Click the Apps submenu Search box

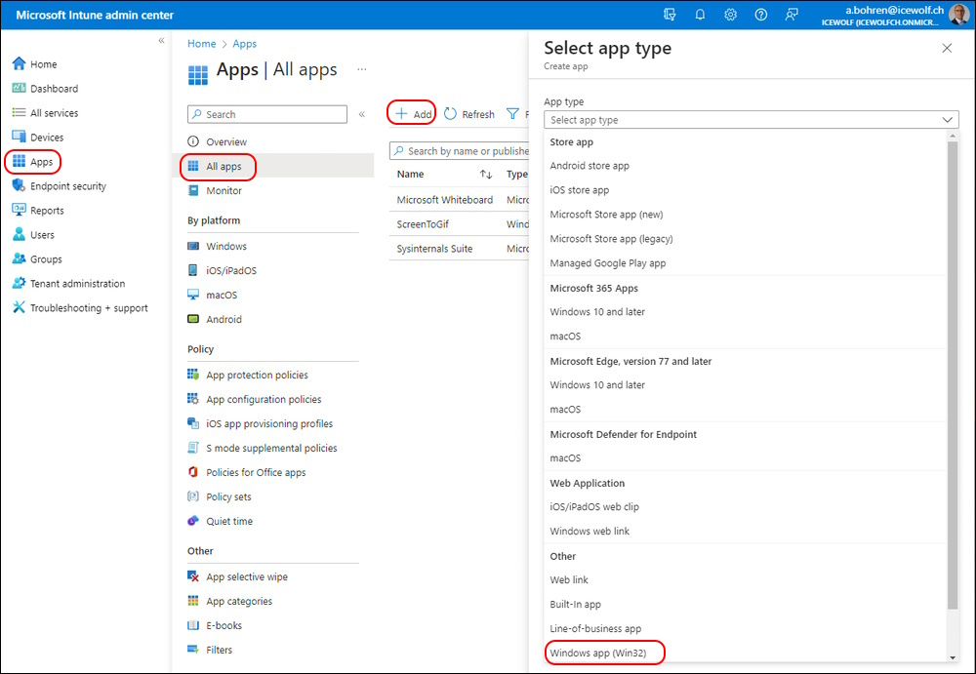point(267,114)
